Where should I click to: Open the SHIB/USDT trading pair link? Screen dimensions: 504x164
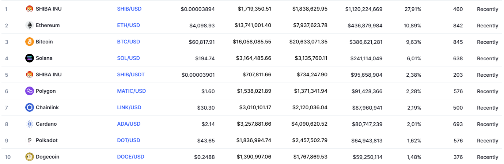[131, 75]
